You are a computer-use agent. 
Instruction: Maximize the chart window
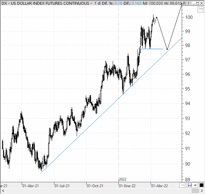pos(198,3)
